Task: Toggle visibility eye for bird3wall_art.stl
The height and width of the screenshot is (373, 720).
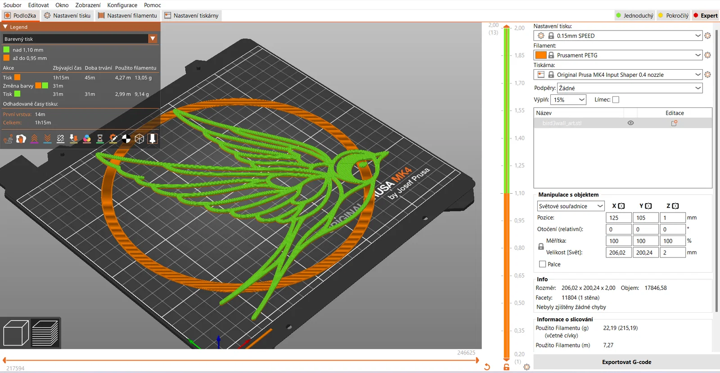Action: (x=630, y=123)
